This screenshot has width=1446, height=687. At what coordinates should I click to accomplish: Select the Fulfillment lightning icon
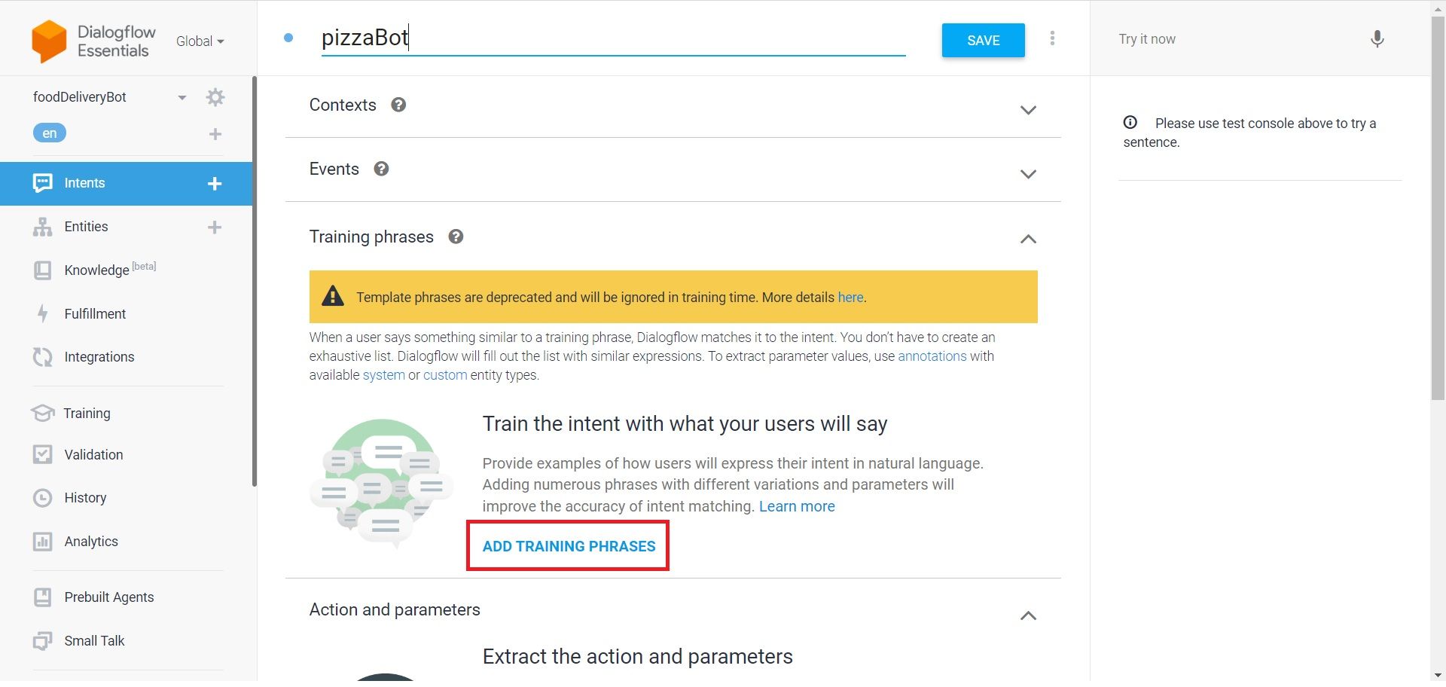click(42, 313)
